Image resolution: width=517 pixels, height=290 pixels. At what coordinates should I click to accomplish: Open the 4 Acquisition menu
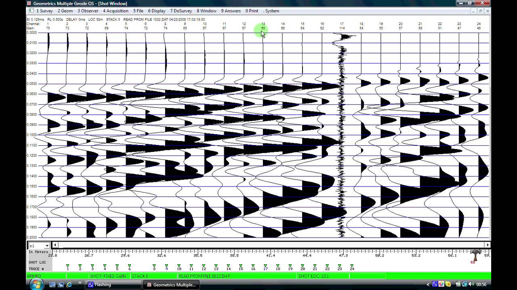(x=116, y=11)
